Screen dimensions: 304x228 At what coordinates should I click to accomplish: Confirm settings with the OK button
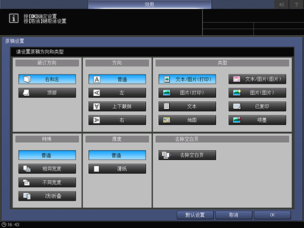pyautogui.click(x=272, y=215)
